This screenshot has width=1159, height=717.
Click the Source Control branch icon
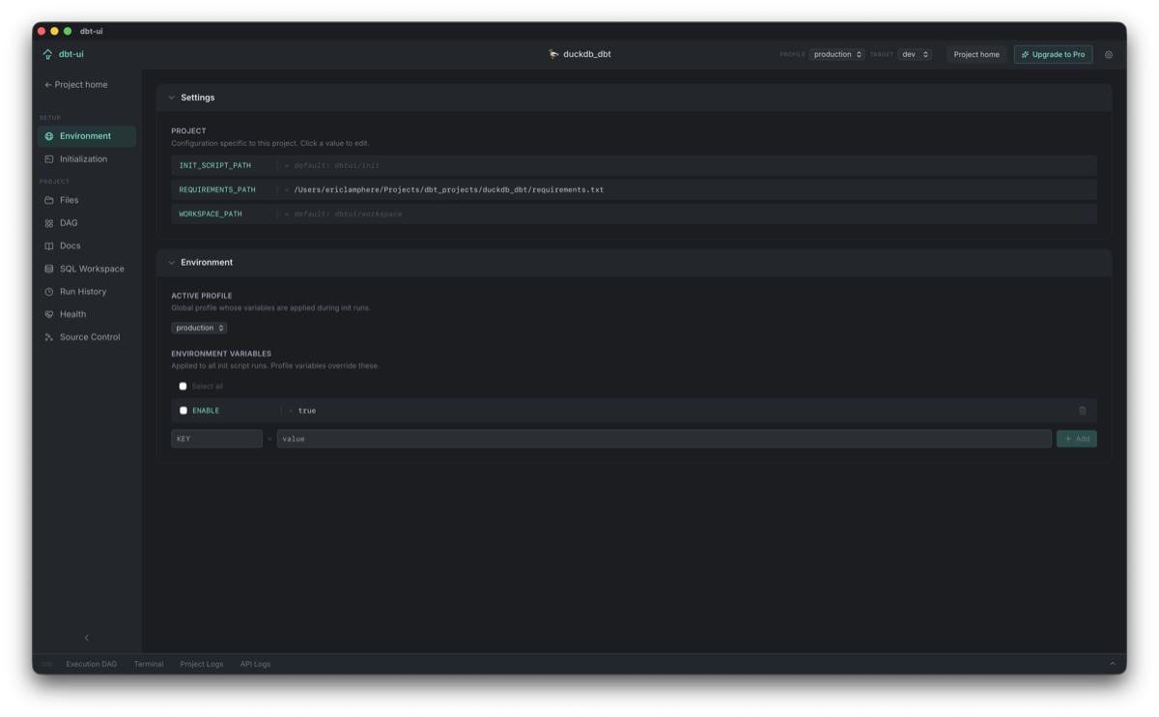point(49,337)
